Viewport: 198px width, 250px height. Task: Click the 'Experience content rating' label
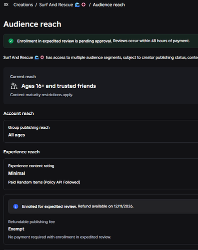[31, 166]
